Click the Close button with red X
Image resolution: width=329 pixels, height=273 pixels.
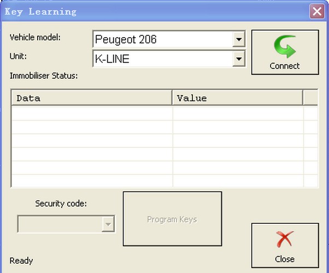(x=285, y=245)
